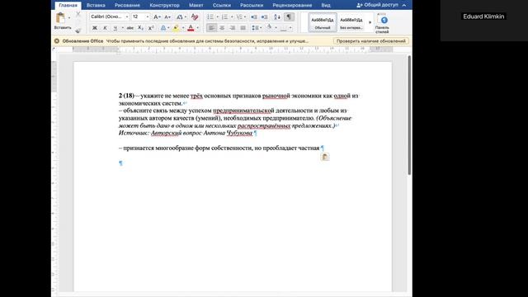Screen dimensions: 528x297
Task: Click the Eduard Klimkin participant name label
Action: click(x=483, y=16)
